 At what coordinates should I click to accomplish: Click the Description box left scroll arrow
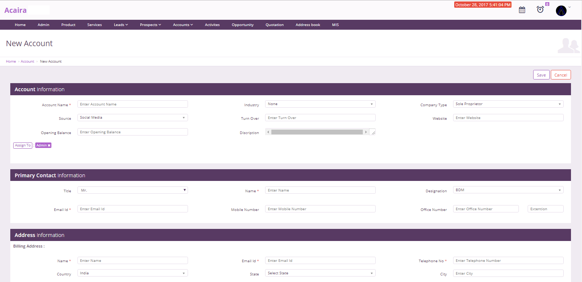coord(268,132)
